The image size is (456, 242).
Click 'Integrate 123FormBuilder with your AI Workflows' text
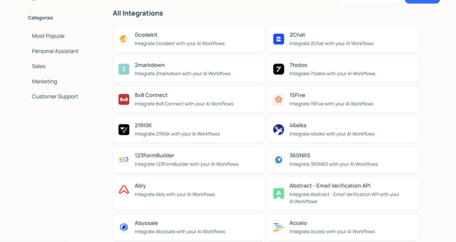(187, 164)
